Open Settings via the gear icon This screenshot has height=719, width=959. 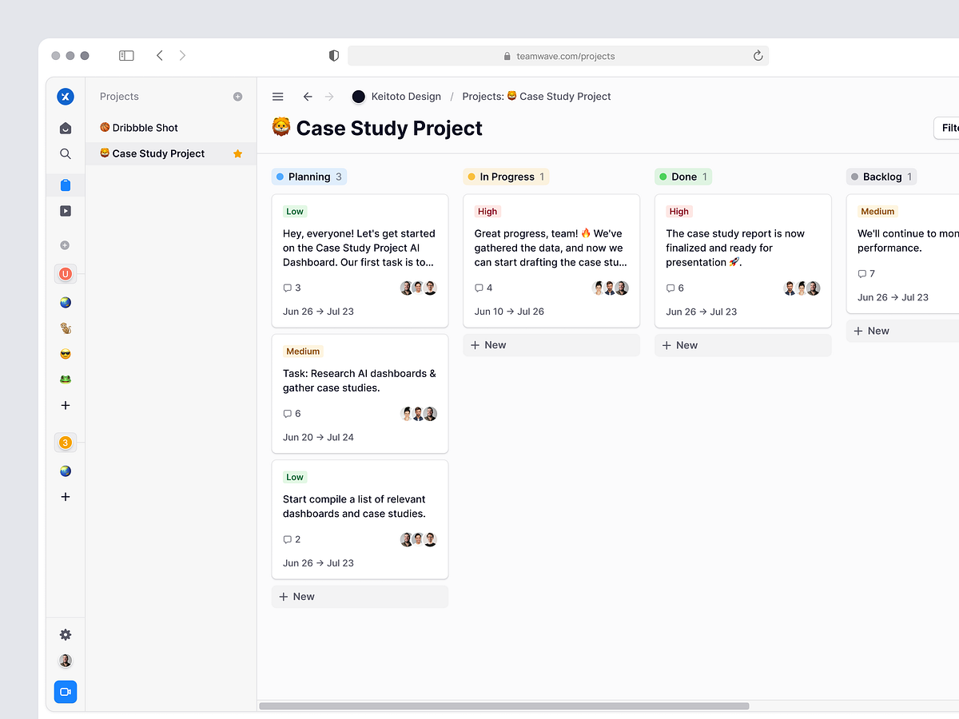[x=66, y=634]
